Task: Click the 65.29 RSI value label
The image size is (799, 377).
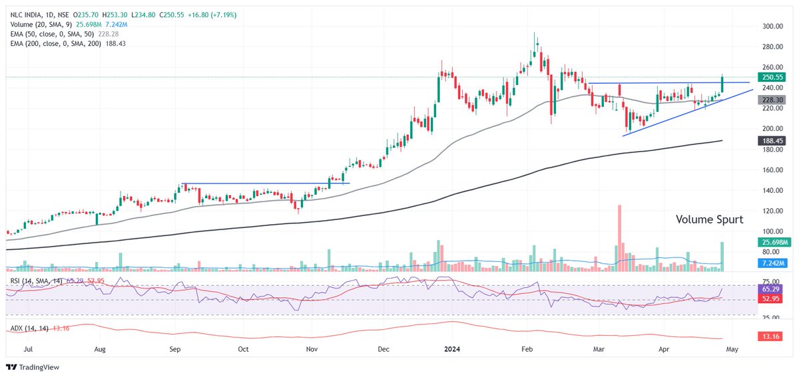Action: point(772,291)
